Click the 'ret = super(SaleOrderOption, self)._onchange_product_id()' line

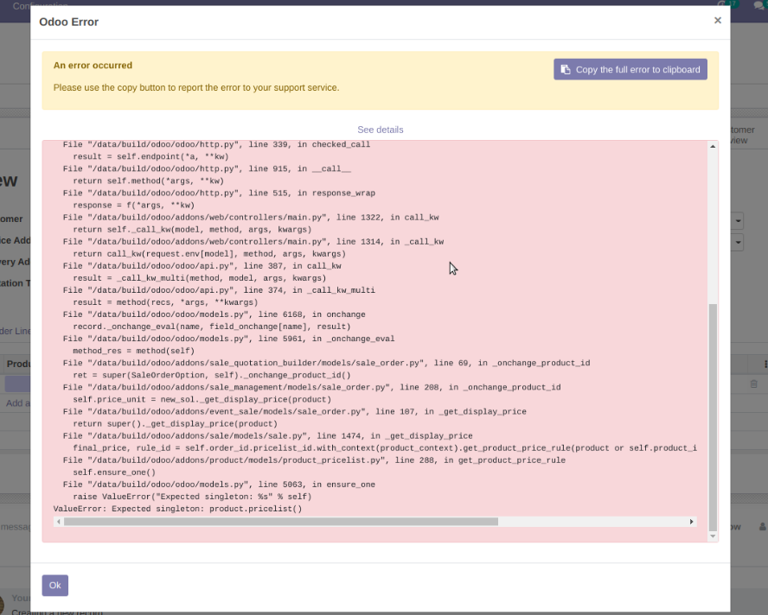(212, 375)
